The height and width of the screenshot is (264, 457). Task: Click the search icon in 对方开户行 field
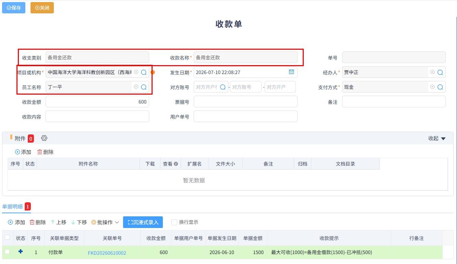[223, 87]
